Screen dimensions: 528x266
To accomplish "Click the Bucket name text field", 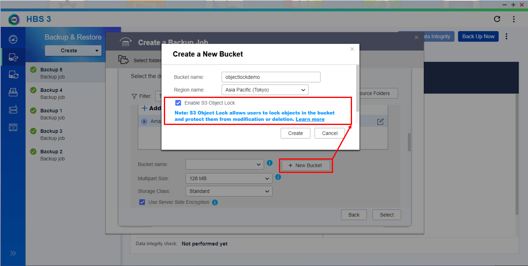I will tap(271, 77).
